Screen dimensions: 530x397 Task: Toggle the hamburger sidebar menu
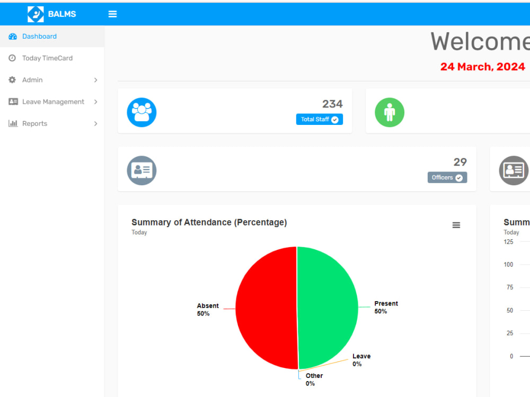point(112,14)
